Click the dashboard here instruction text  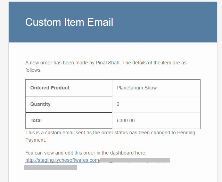[86, 153]
